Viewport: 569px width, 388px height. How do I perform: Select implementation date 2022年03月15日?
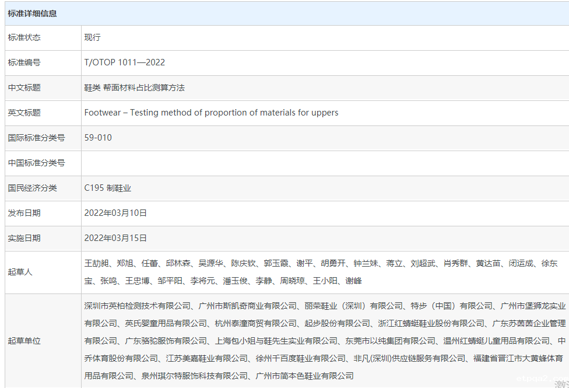tap(115, 238)
